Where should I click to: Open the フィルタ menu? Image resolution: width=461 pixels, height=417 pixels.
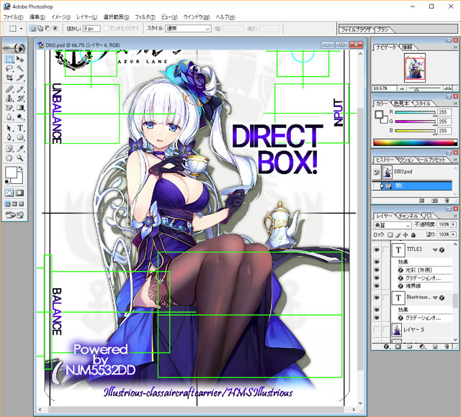tap(145, 17)
